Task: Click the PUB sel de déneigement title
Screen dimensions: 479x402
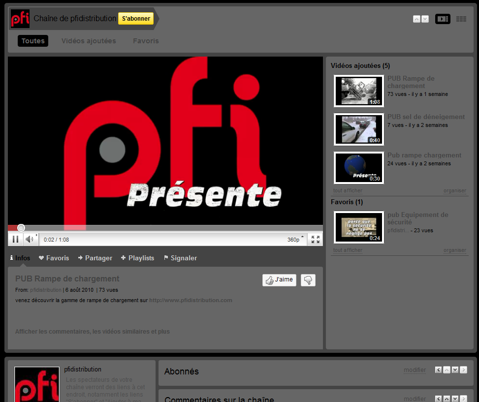Action: point(426,117)
